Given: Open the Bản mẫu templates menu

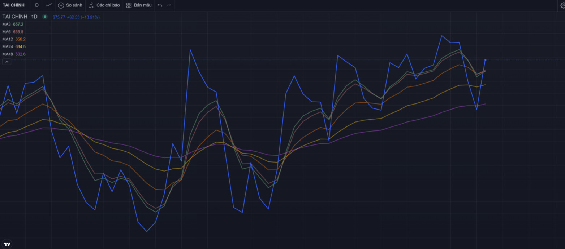Looking at the screenshot, I should [x=139, y=5].
